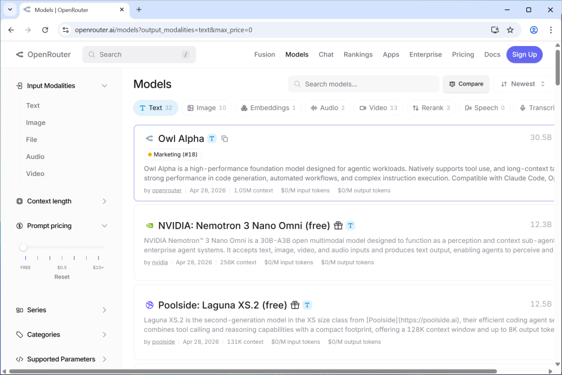Select Video input modality filter
The height and width of the screenshot is (375, 562).
point(35,174)
